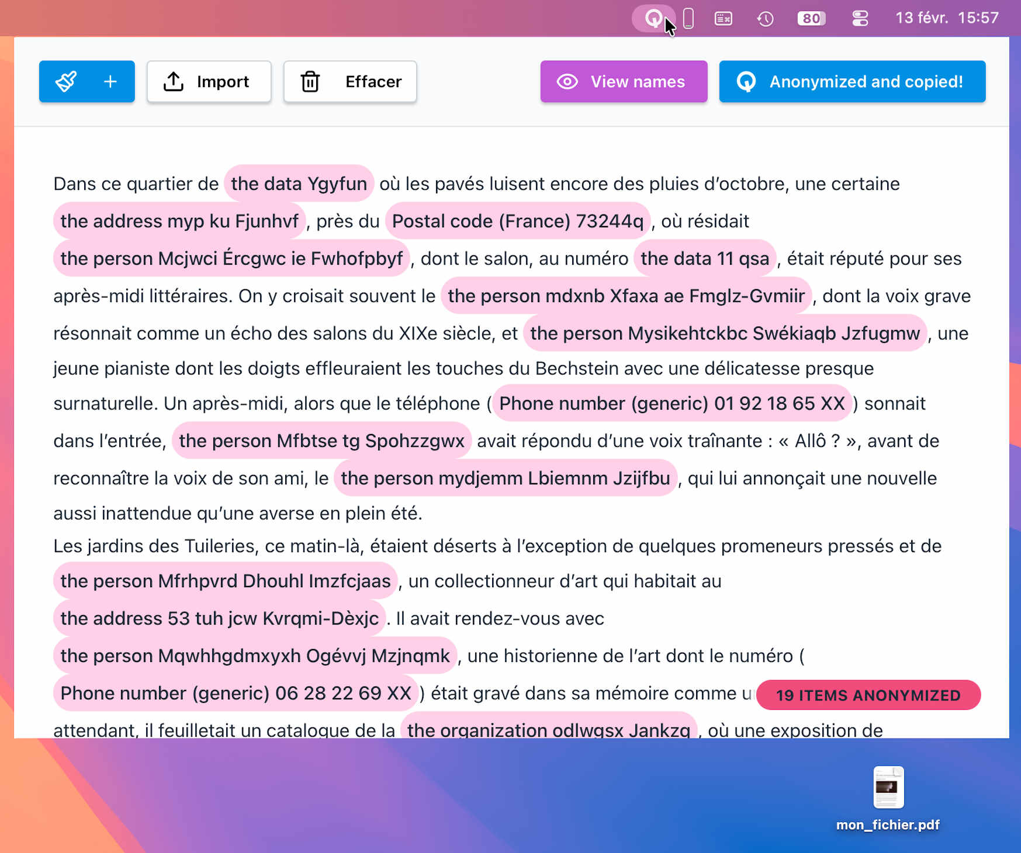Click the Time Machine clock icon in menu bar
This screenshot has width=1021, height=853.
pos(765,18)
